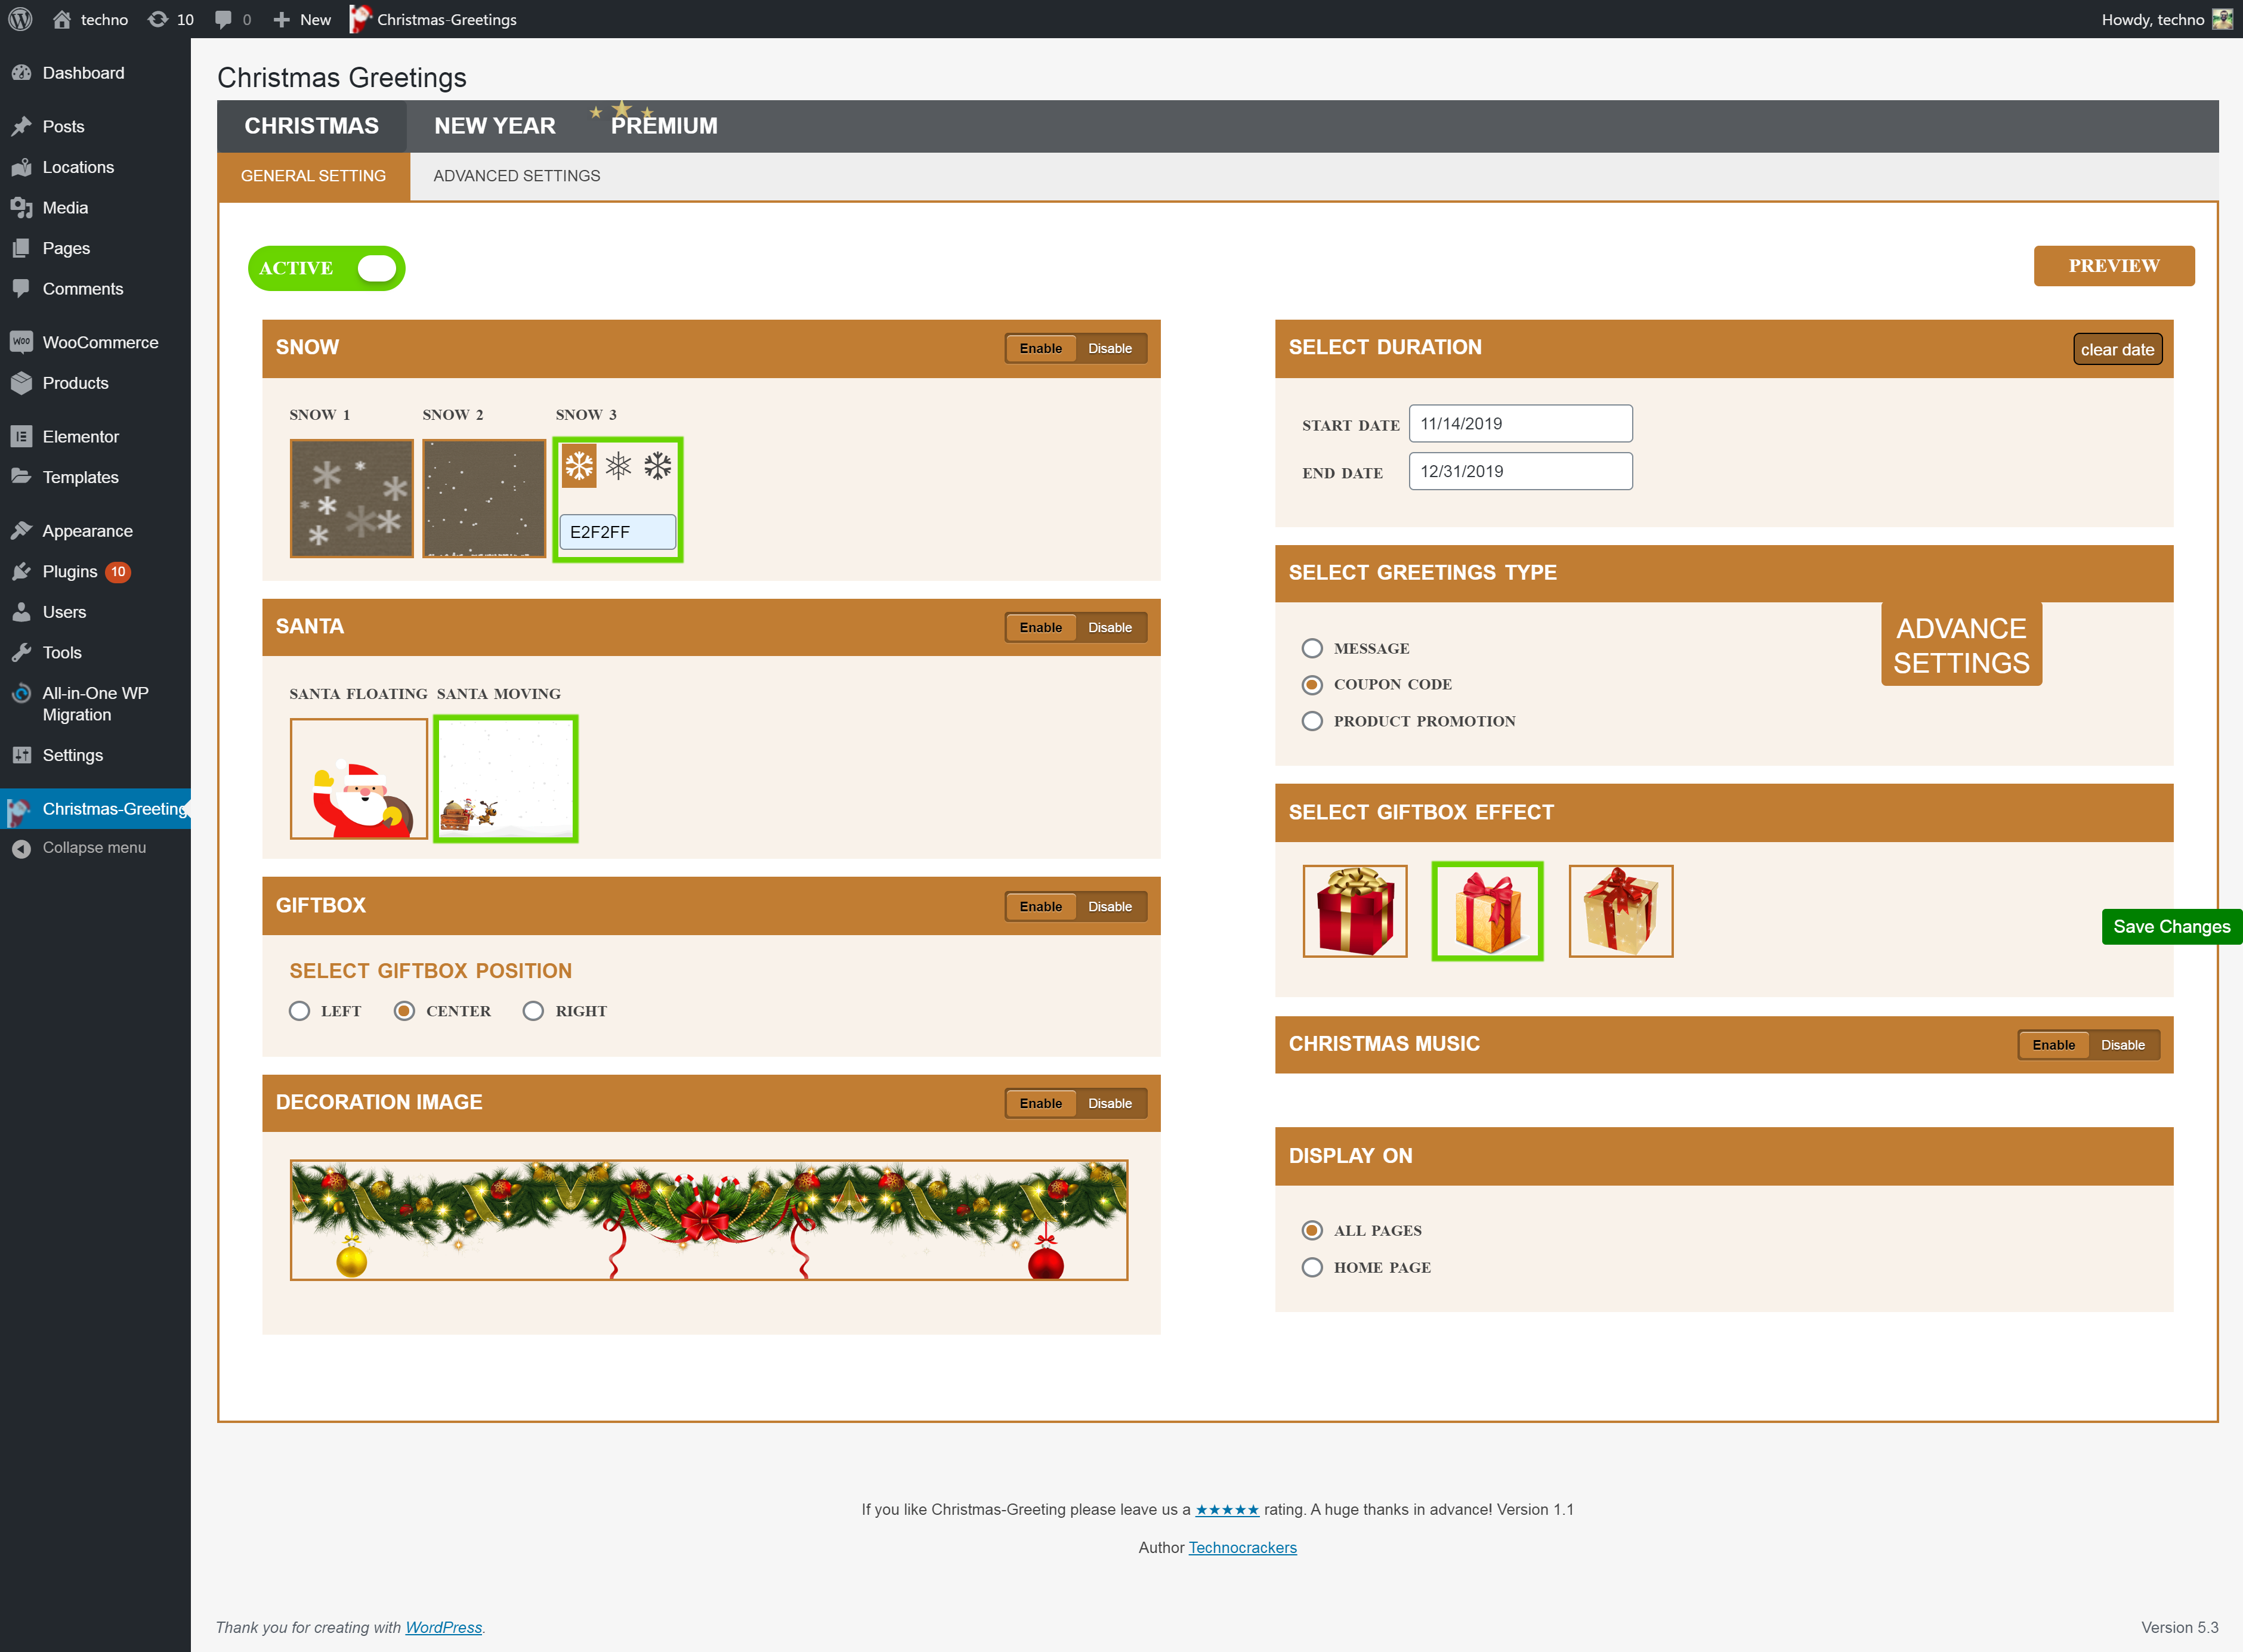Set giftbox position to CENTER
Image resolution: width=2243 pixels, height=1652 pixels.
pos(404,1011)
